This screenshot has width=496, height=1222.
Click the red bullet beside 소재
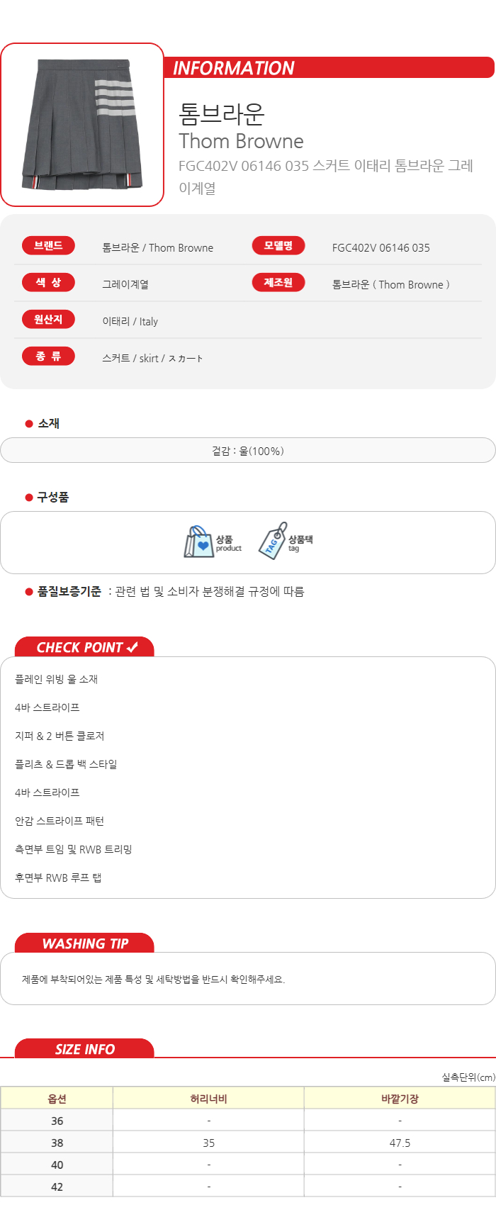pos(29,424)
